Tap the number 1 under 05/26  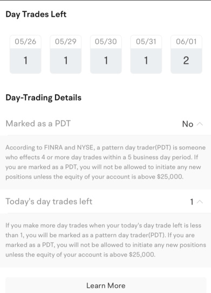pyautogui.click(x=25, y=61)
